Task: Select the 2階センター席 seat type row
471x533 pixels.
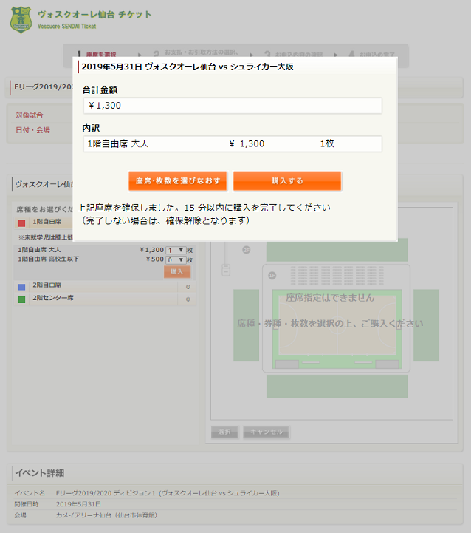Action: click(x=106, y=299)
